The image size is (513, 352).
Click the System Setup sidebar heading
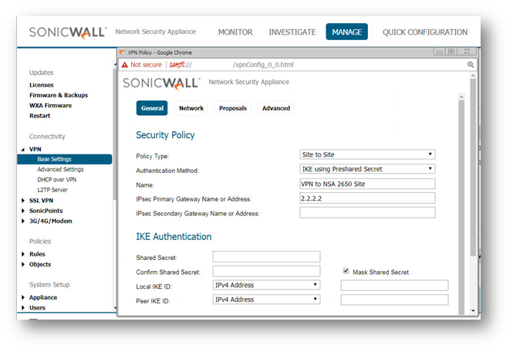pos(49,285)
